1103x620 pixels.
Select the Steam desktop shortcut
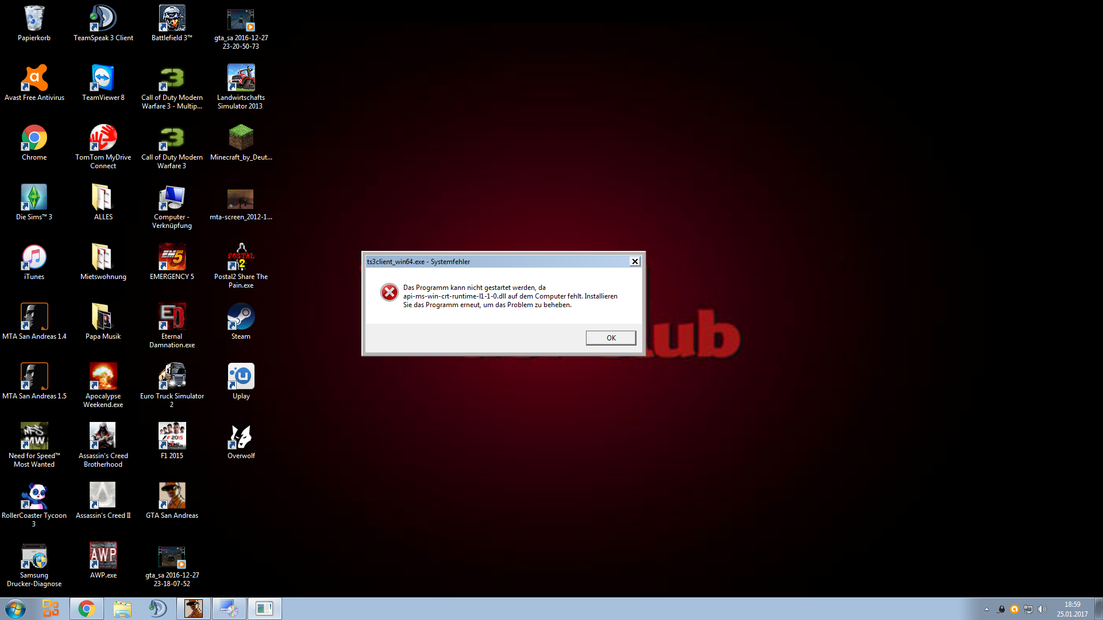click(241, 322)
